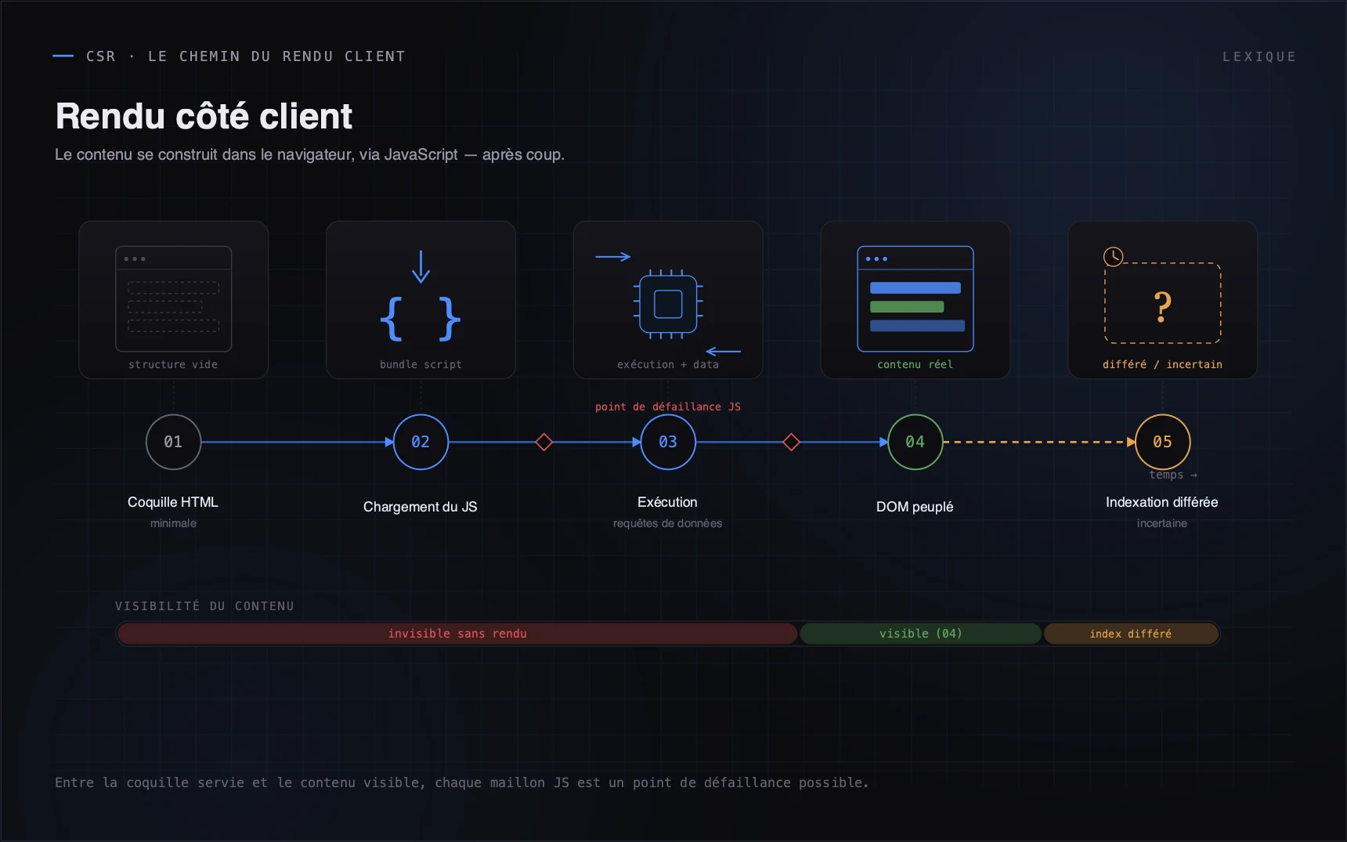The image size is (1347, 842).
Task: Select the orange step 05 circle
Action: pyautogui.click(x=1163, y=442)
